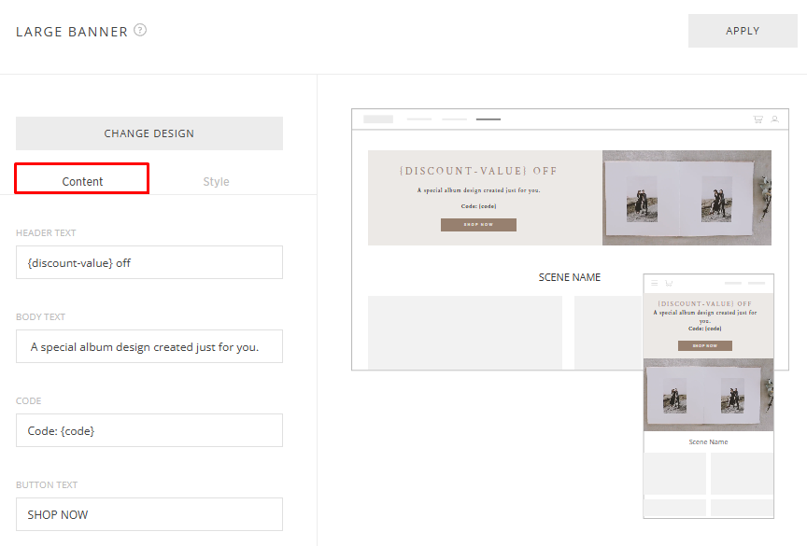Click the logo placeholder in desktop preview header

pos(378,119)
